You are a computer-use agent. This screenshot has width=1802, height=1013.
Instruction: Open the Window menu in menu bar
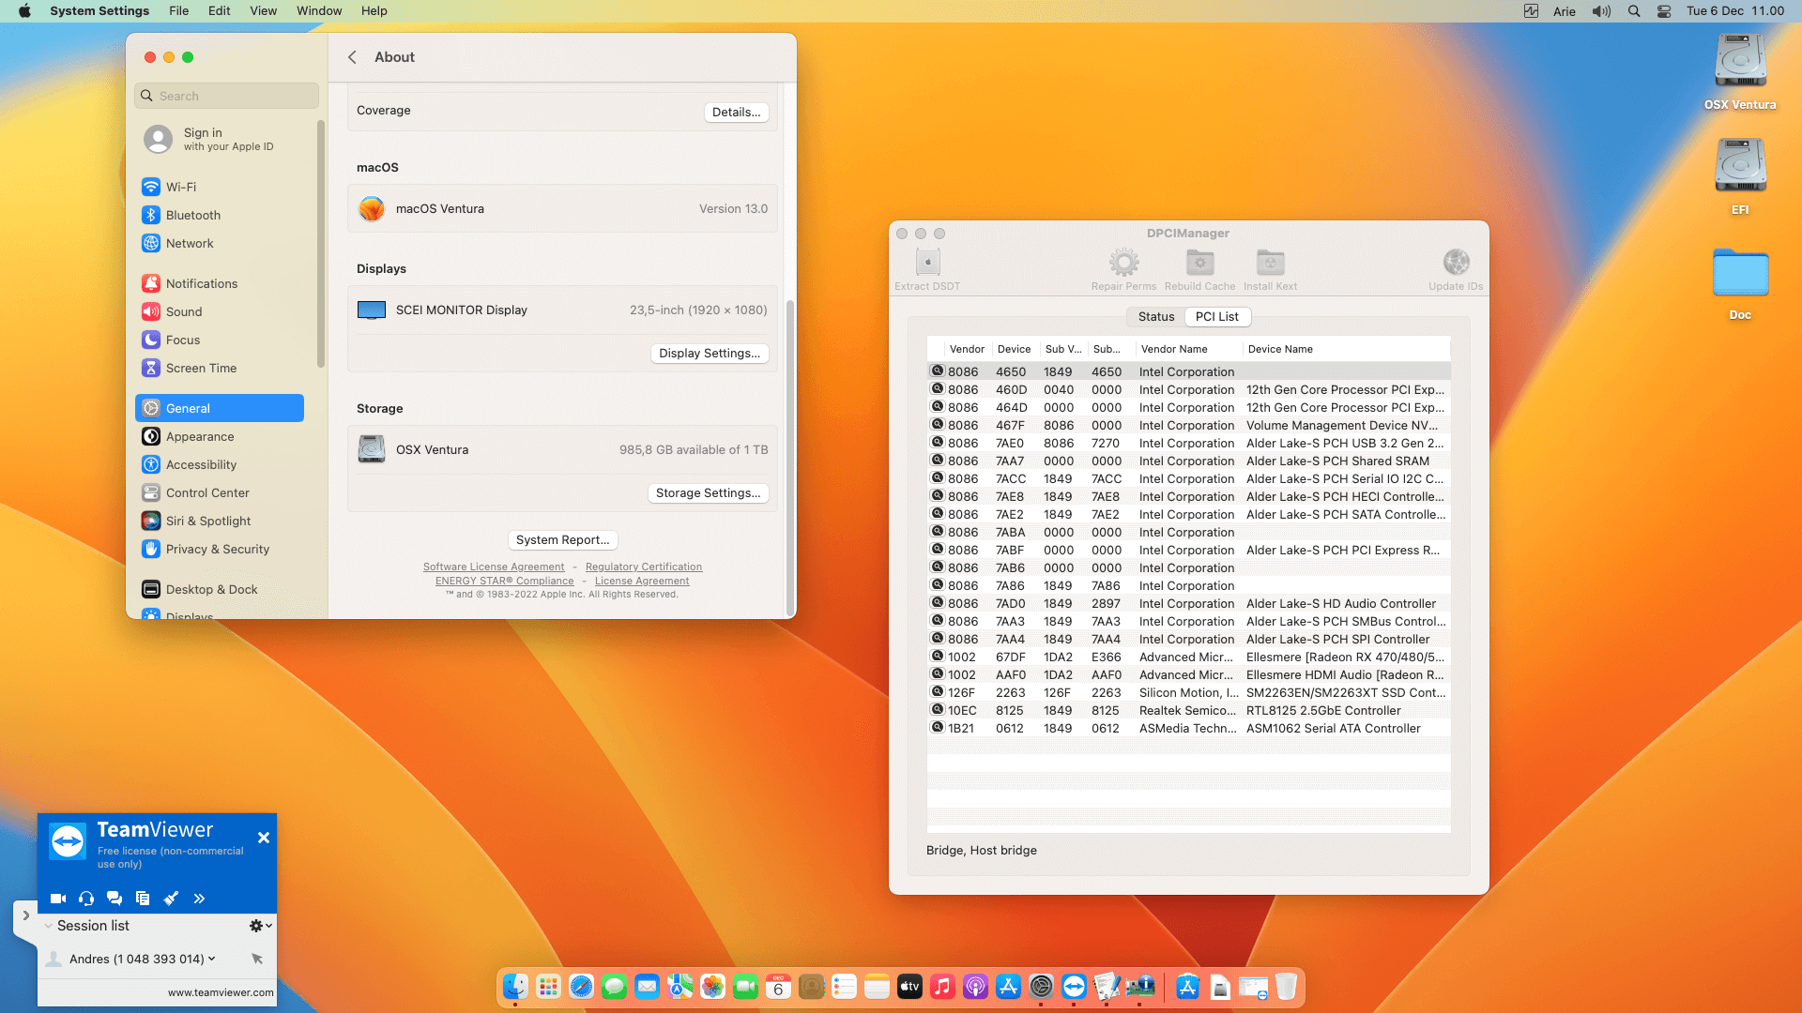click(319, 11)
